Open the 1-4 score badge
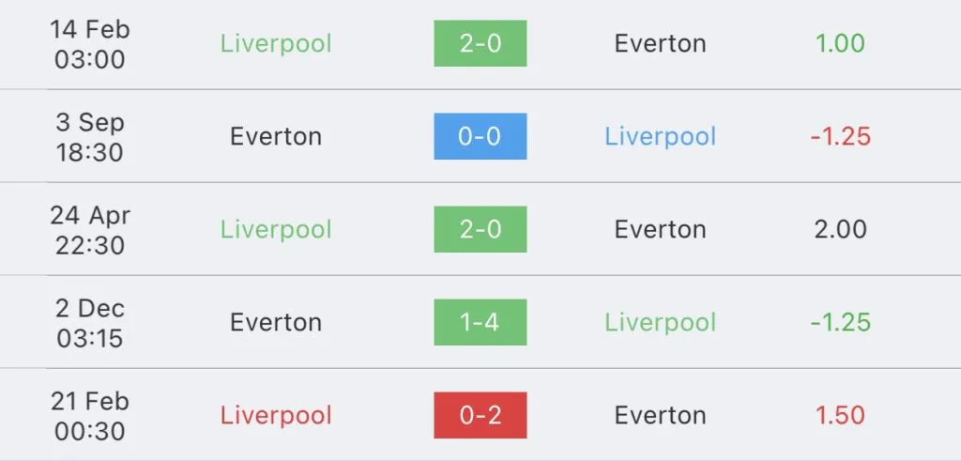This screenshot has width=961, height=461. [480, 322]
